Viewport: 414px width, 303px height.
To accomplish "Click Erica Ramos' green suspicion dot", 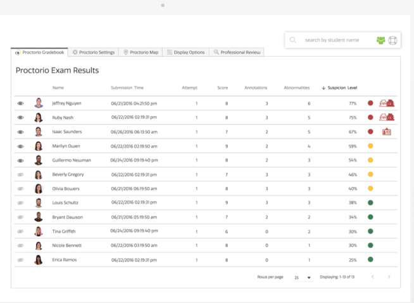I will pos(370,259).
